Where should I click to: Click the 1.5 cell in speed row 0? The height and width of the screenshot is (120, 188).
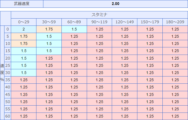[x=74, y=29]
